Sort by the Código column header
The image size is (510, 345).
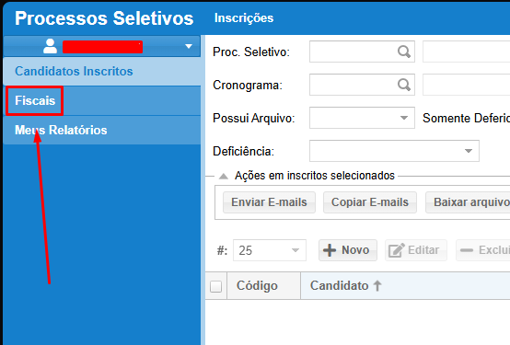(x=264, y=286)
